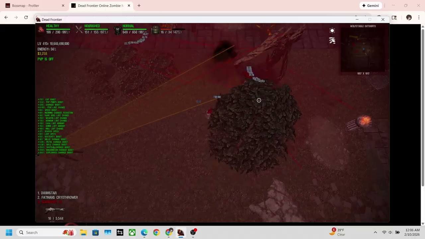Click the aiming crosshair reticle
Screen dimensions: 425x239
coord(259,100)
